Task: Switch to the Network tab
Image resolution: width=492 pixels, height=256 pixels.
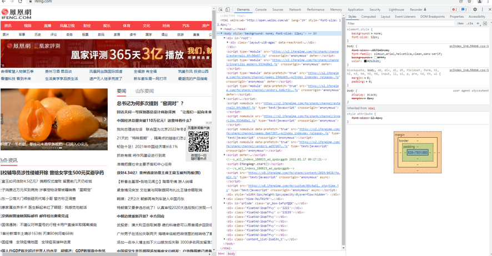Action: click(295, 10)
